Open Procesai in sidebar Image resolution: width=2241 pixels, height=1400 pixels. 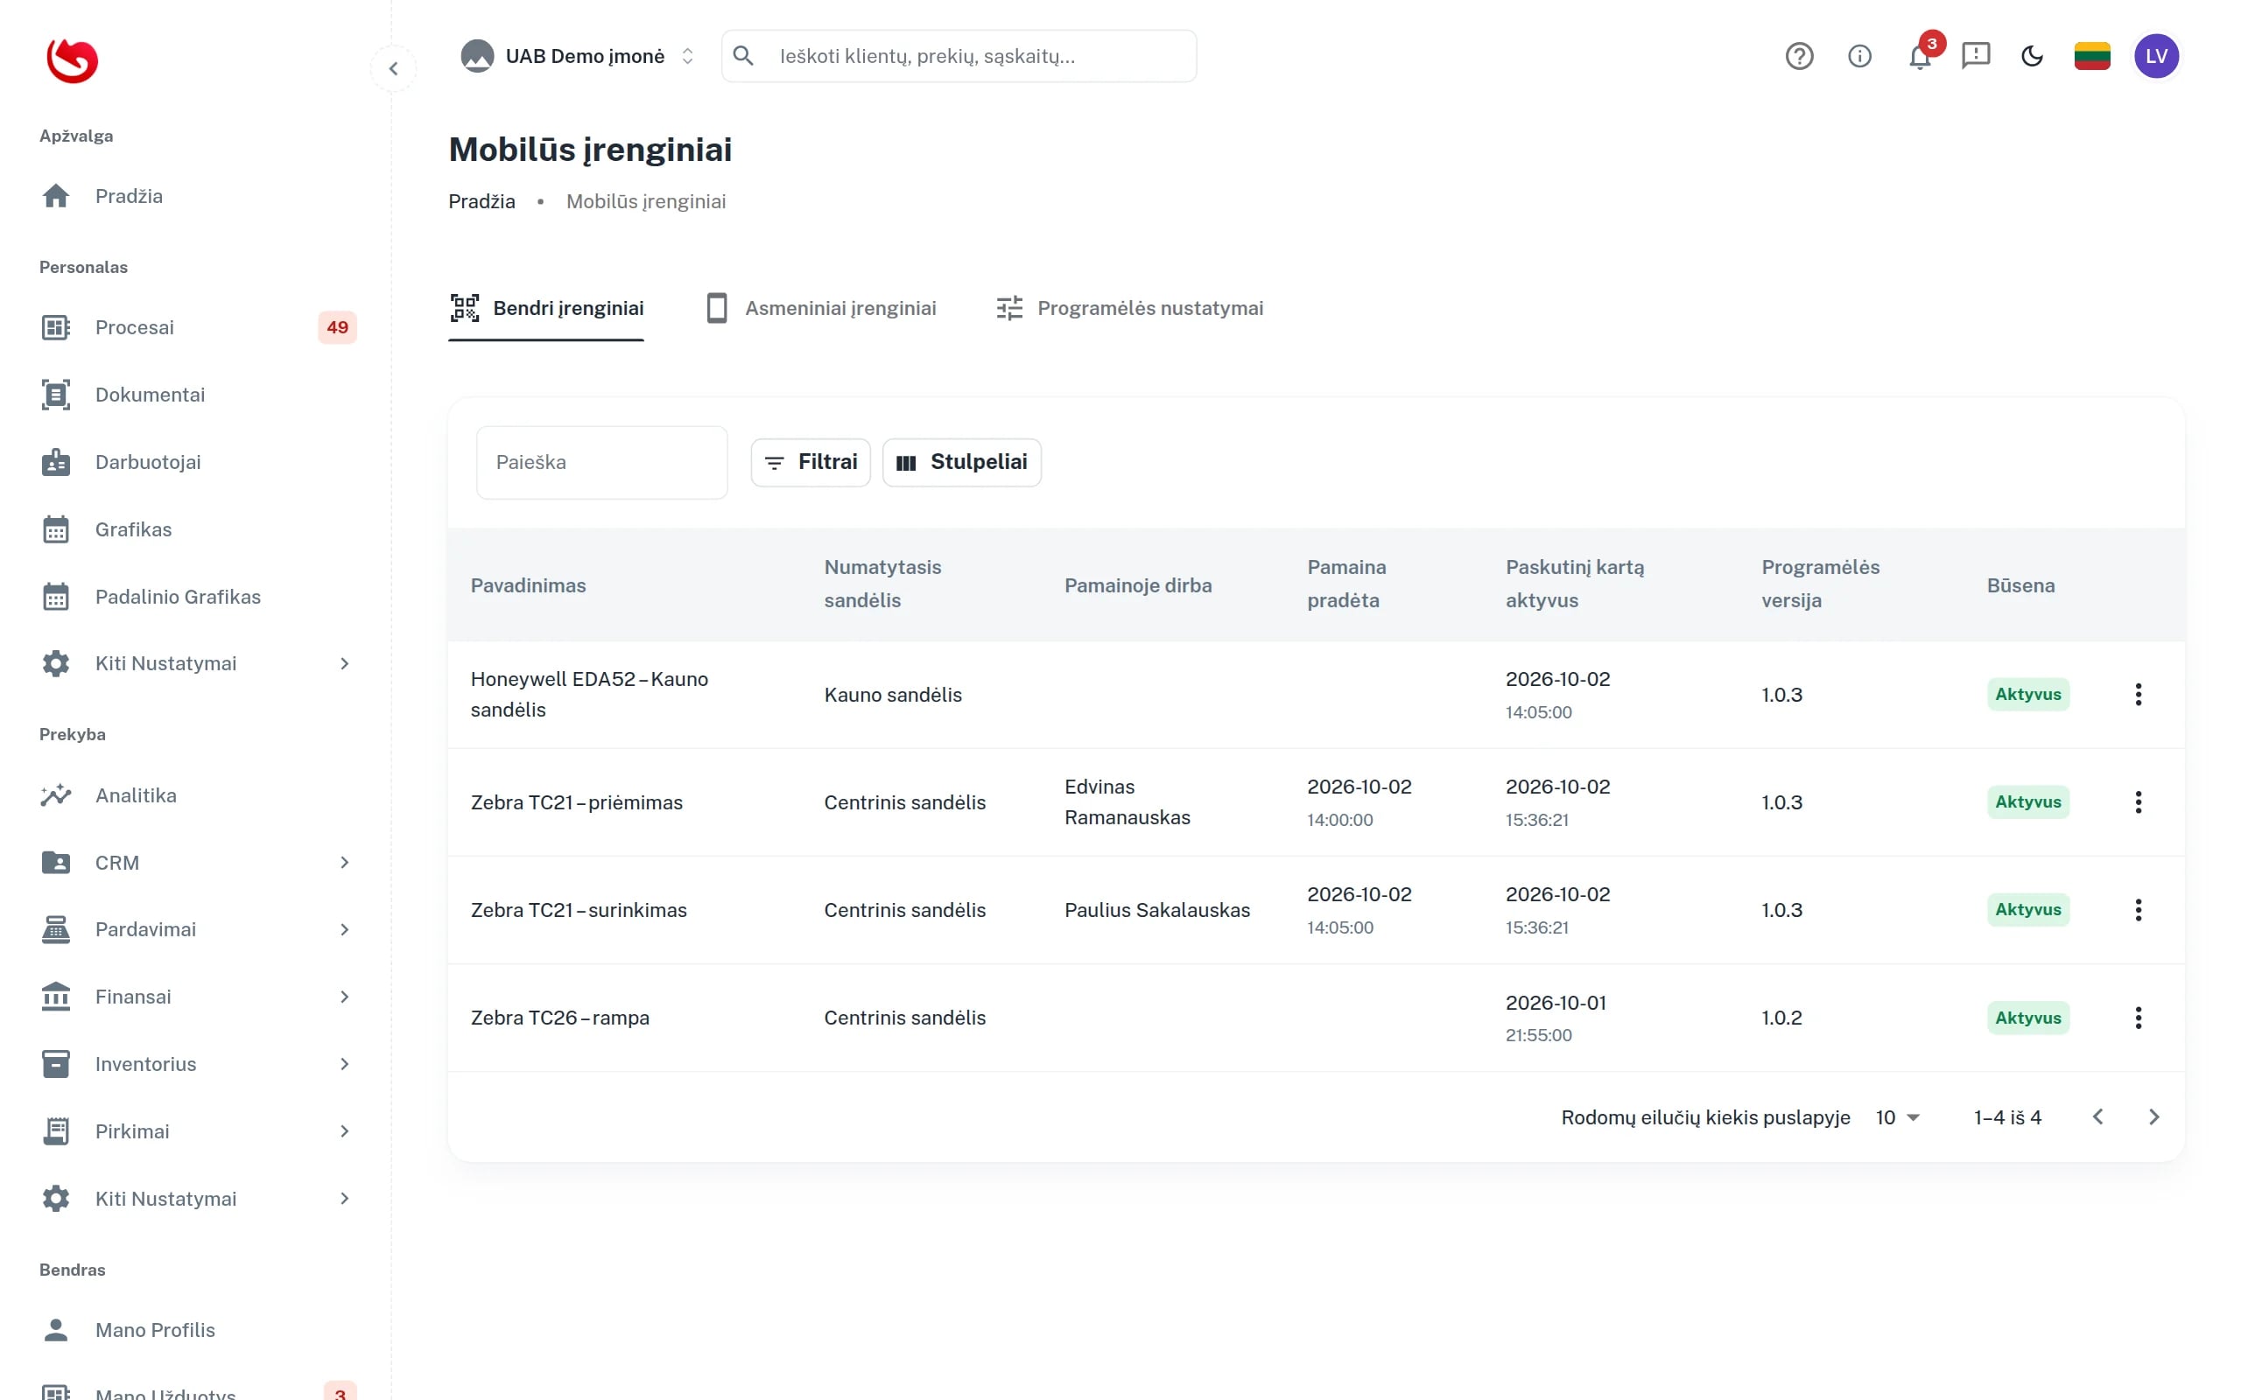click(196, 327)
